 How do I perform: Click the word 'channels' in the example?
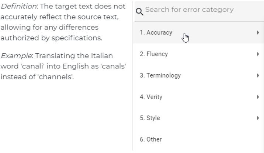pyautogui.click(x=55, y=77)
